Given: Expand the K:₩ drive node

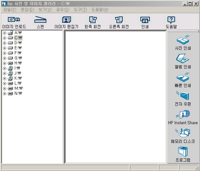Looking at the screenshot, I should [x=4, y=78].
